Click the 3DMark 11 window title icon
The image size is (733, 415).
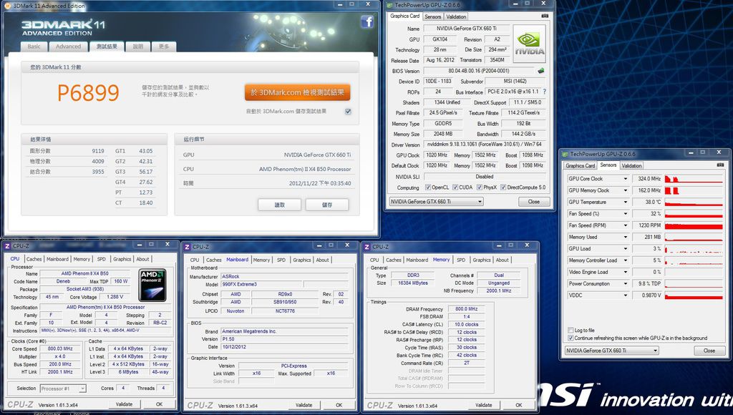tap(8, 6)
